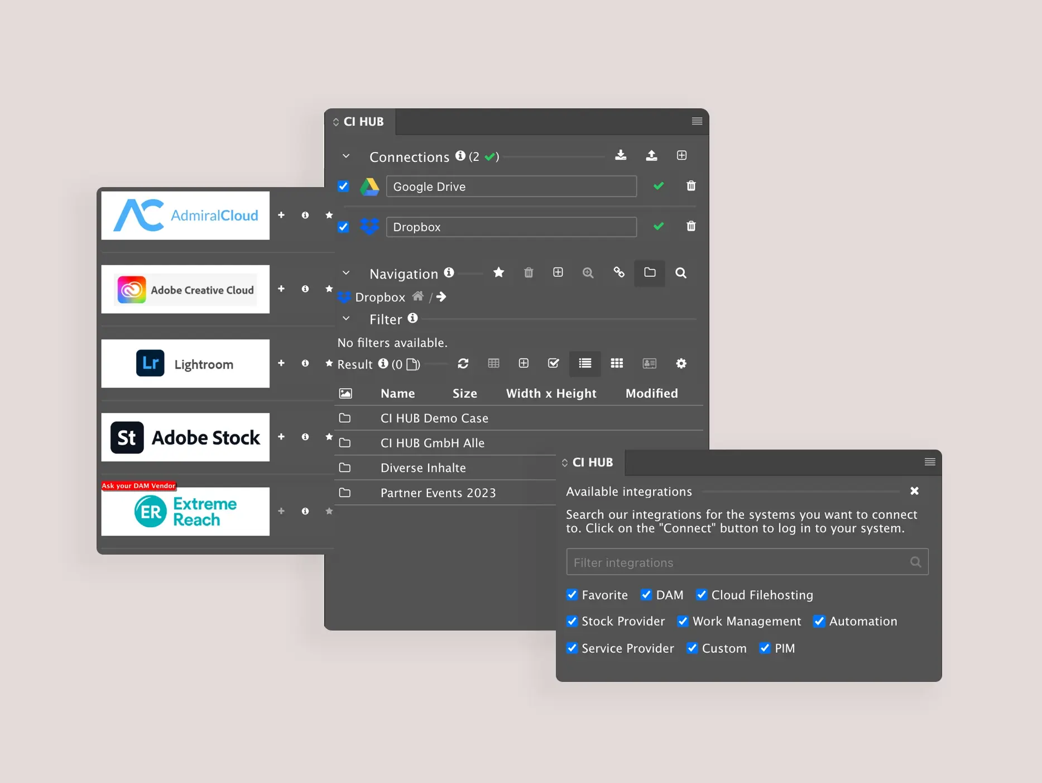Add the Lightroom integration with plus
This screenshot has height=783, width=1042.
pos(281,363)
